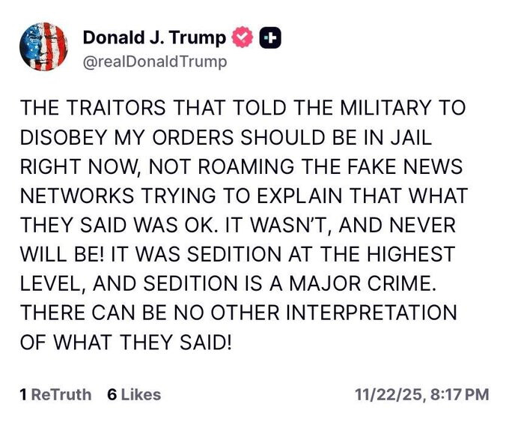
Task: Click the word ReTruth below the post
Action: [x=61, y=394]
